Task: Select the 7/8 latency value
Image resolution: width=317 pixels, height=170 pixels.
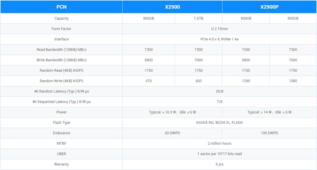Action: point(219,102)
